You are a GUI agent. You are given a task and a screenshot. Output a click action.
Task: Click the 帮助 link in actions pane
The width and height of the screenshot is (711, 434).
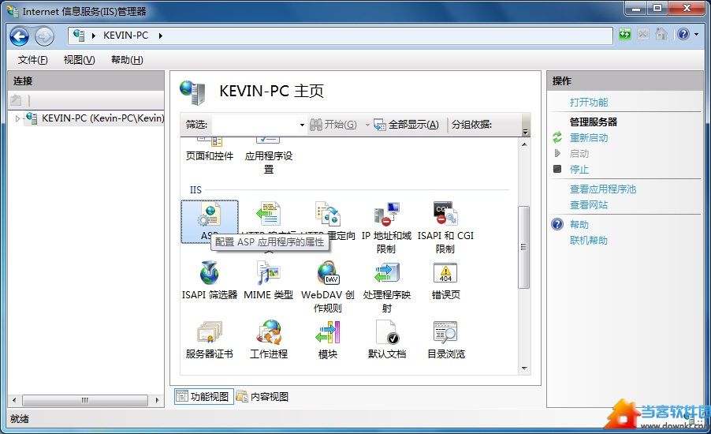pyautogui.click(x=579, y=225)
